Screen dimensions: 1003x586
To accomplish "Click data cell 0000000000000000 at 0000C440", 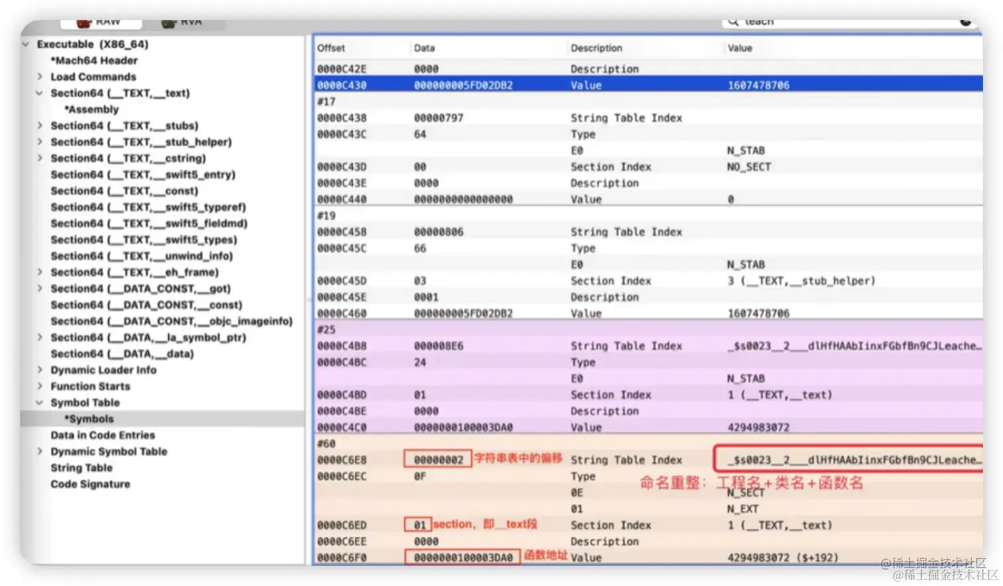I will pyautogui.click(x=463, y=199).
